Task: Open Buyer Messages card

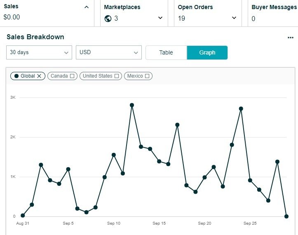Action: coord(274,12)
